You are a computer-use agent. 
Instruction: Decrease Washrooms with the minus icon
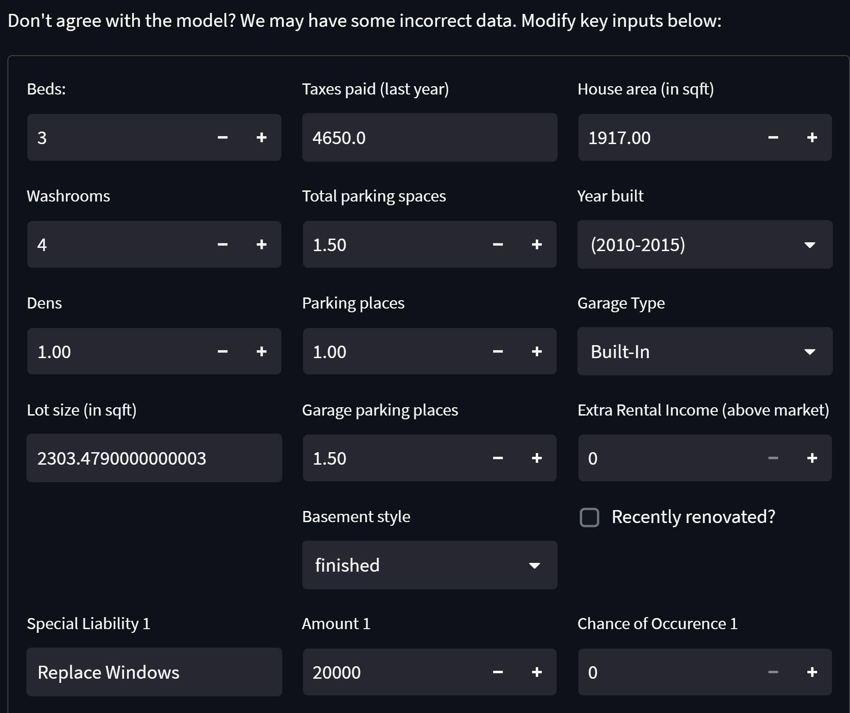222,245
